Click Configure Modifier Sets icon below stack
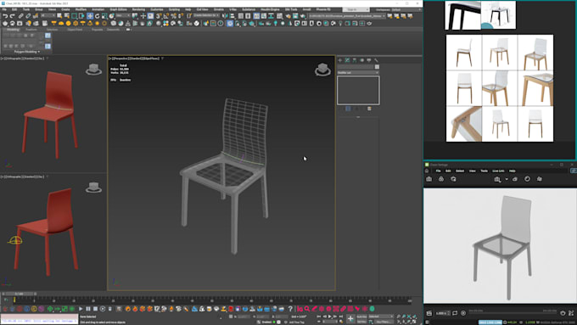The height and width of the screenshot is (325, 577). (369, 109)
